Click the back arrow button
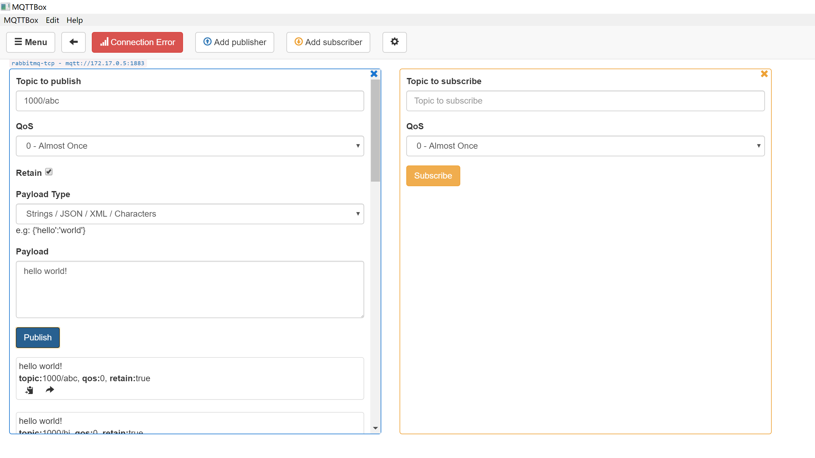 click(74, 42)
